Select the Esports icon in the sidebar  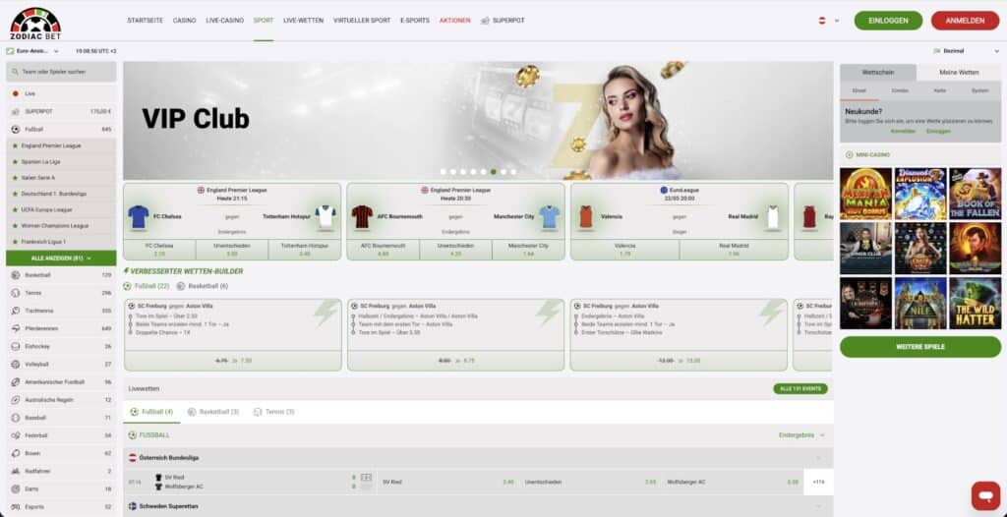click(x=16, y=507)
